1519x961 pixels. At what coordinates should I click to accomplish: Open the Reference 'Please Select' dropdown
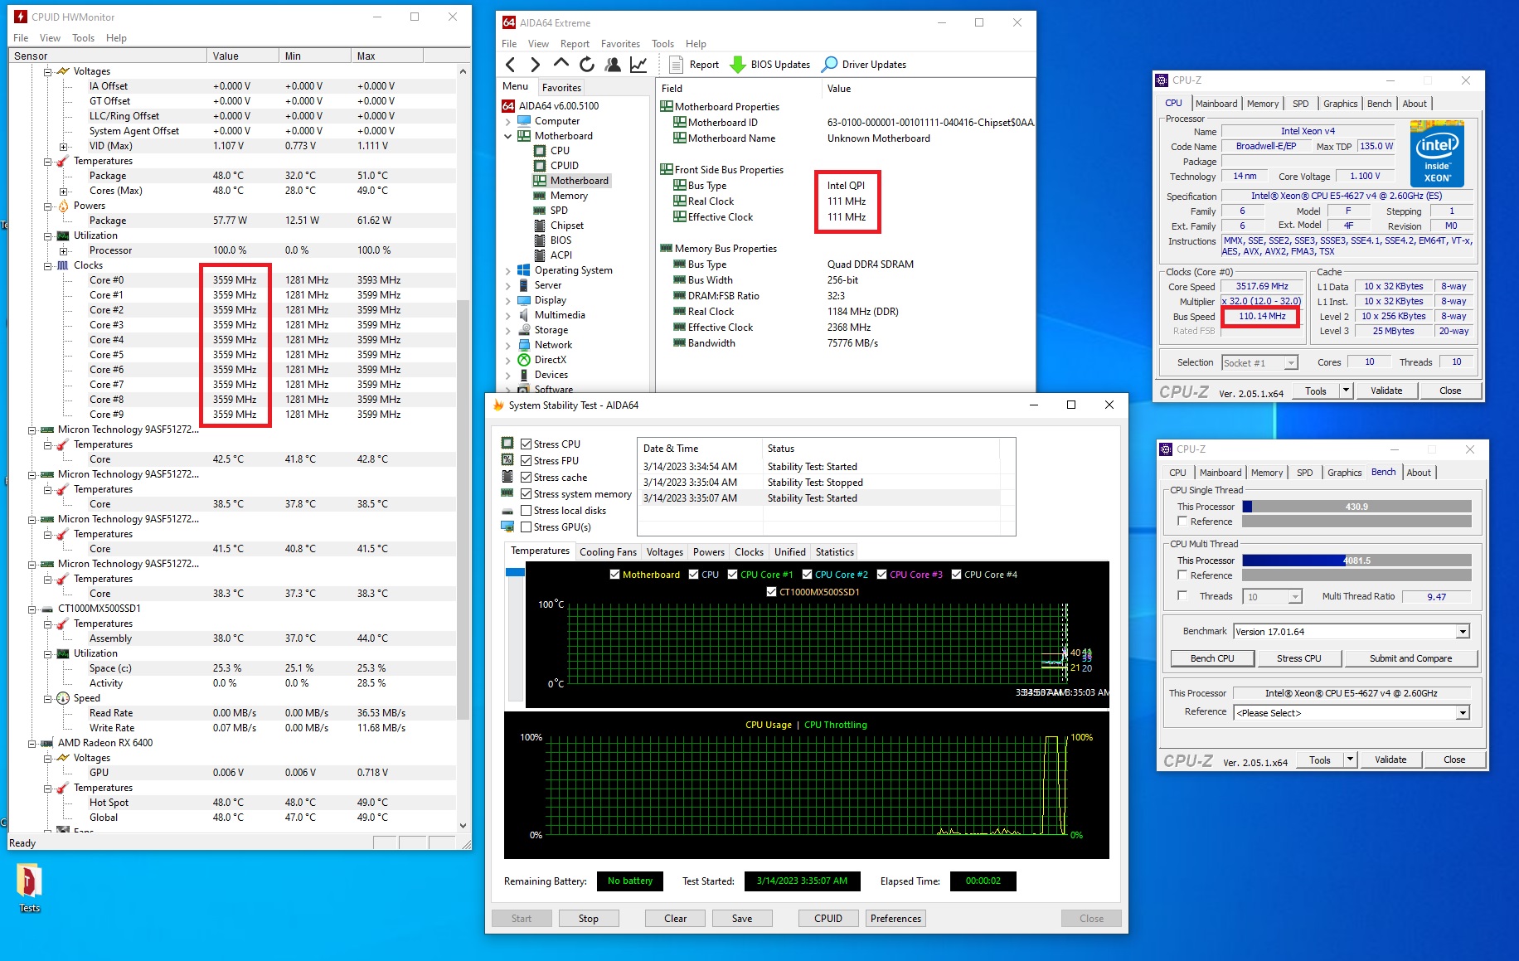[1463, 713]
